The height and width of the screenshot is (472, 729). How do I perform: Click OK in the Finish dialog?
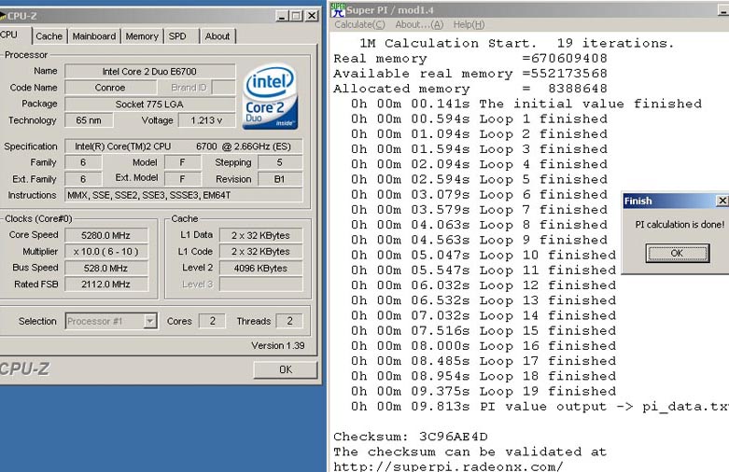[x=677, y=253]
